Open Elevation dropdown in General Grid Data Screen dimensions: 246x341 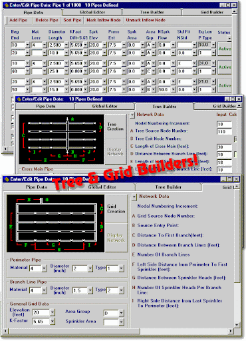(53, 312)
